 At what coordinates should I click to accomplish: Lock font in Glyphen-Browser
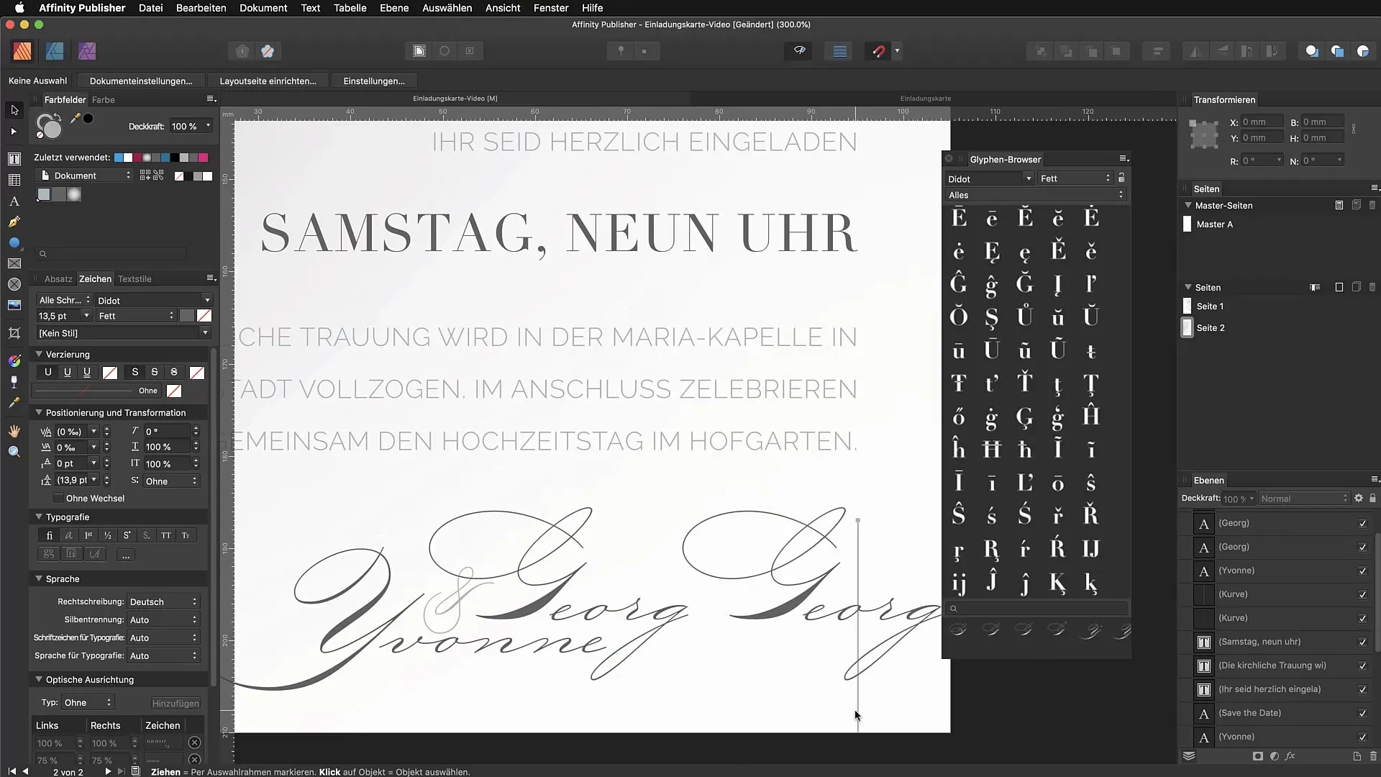click(x=1121, y=178)
